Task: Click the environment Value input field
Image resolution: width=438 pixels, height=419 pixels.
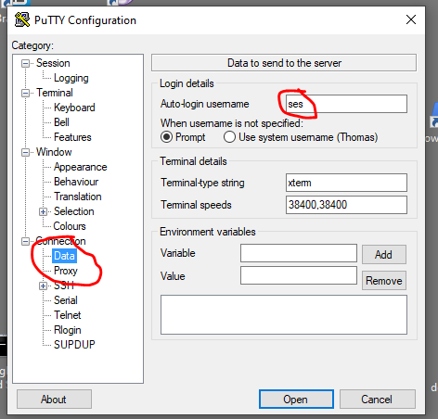Action: pyautogui.click(x=299, y=275)
